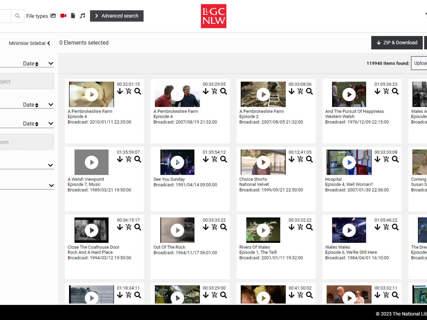Toggle sort arrows beside first Date label
Viewport: 427px width, 320px height.
click(37, 64)
